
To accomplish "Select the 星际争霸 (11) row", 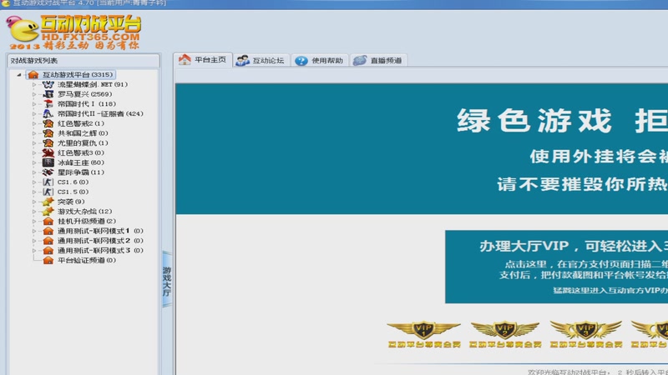I will 81,172.
